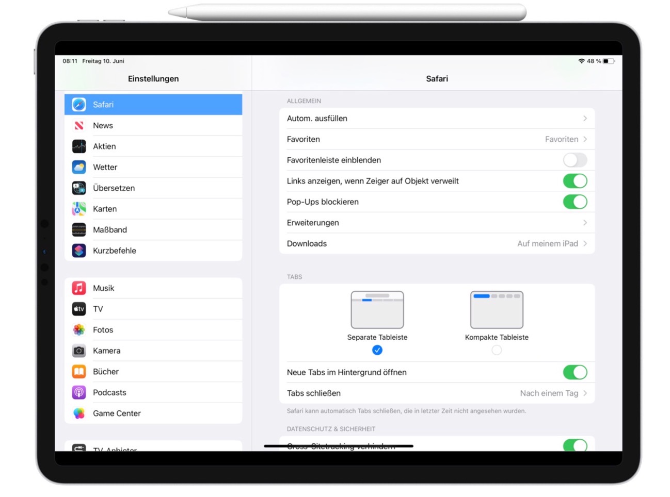Screen dimensions: 670x497
Task: Toggle Favoritenleiste einblenden switch
Action: [x=575, y=160]
